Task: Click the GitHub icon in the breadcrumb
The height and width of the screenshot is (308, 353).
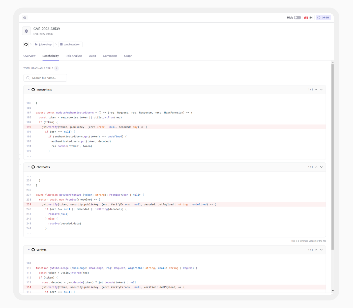Action: coord(26,44)
